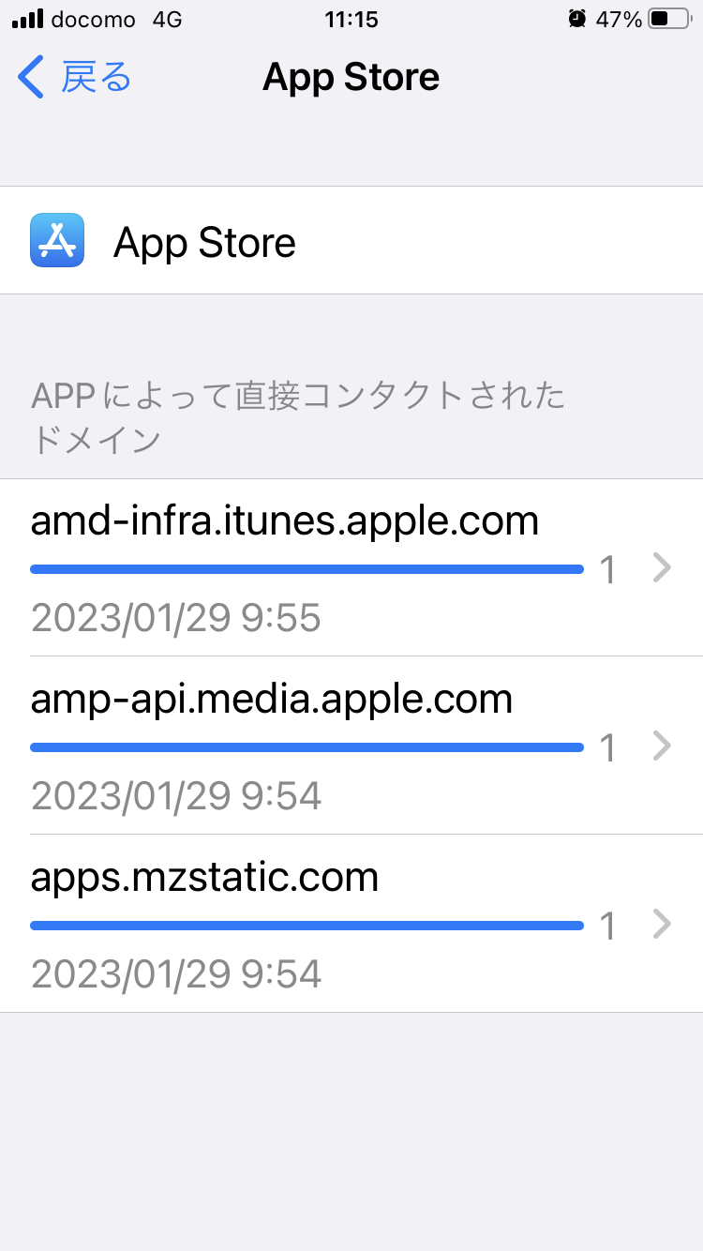Open the amd-infra.itunes.apple.com domain entry
This screenshot has width=703, height=1251.
click(x=285, y=520)
